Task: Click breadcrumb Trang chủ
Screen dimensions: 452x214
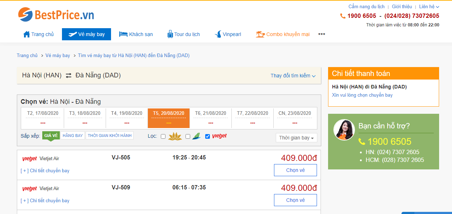Action: 27,55
